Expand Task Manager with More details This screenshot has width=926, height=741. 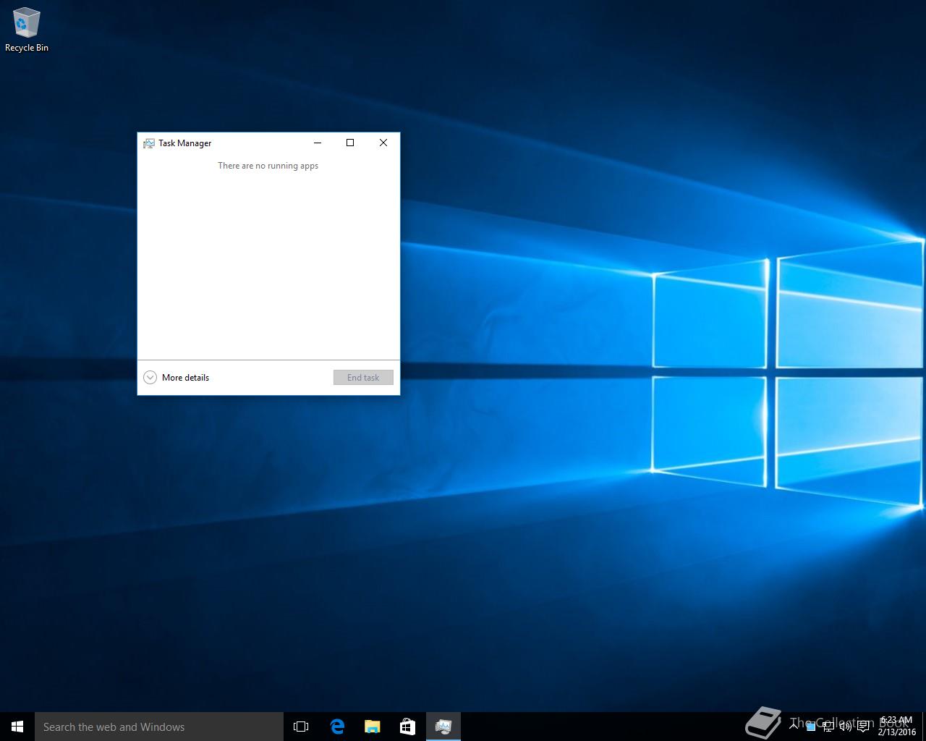[177, 377]
